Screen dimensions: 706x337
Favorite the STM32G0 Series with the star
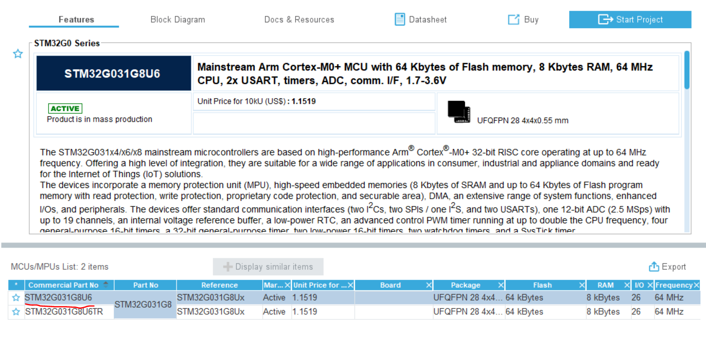click(x=18, y=53)
